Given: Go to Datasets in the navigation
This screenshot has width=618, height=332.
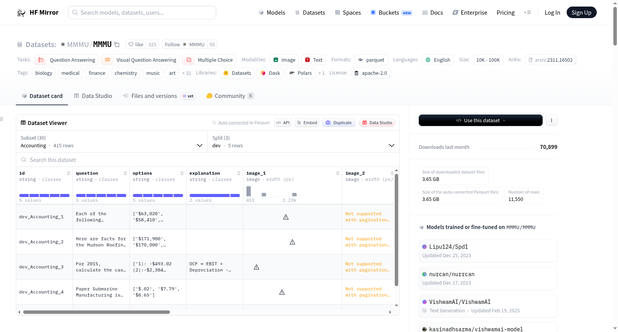Looking at the screenshot, I should click(310, 13).
